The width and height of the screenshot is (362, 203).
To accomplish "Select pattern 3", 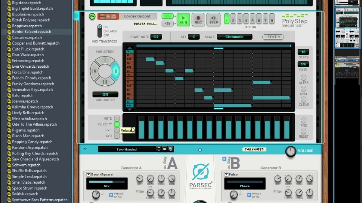I will [240, 19].
